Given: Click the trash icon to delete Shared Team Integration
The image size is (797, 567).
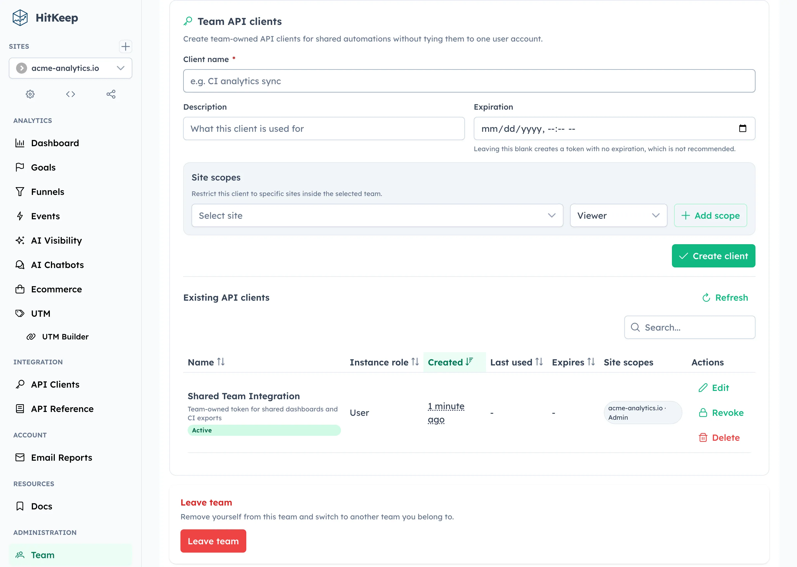Looking at the screenshot, I should pyautogui.click(x=703, y=437).
